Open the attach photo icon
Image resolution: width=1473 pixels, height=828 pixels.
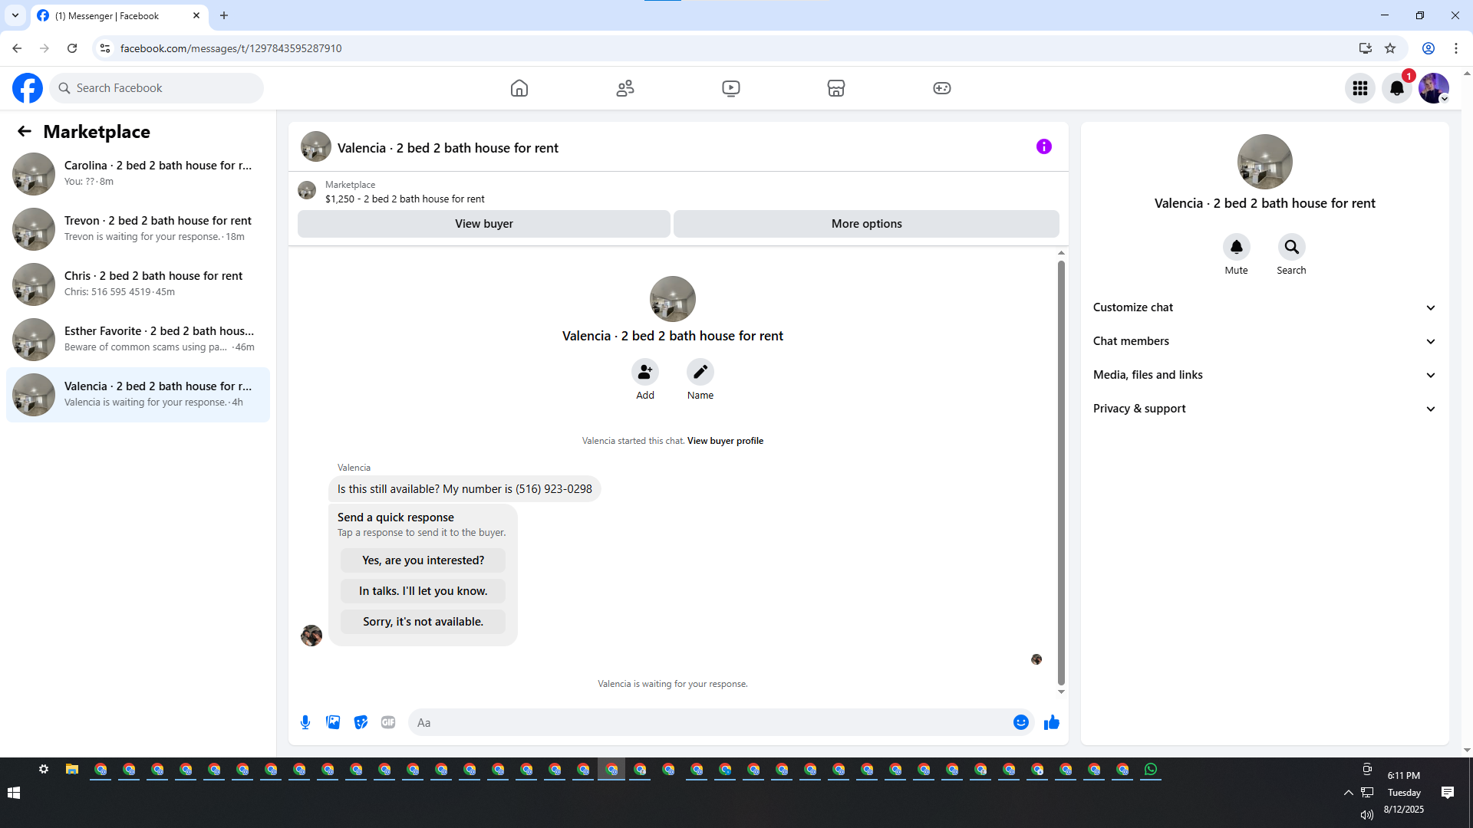click(333, 722)
